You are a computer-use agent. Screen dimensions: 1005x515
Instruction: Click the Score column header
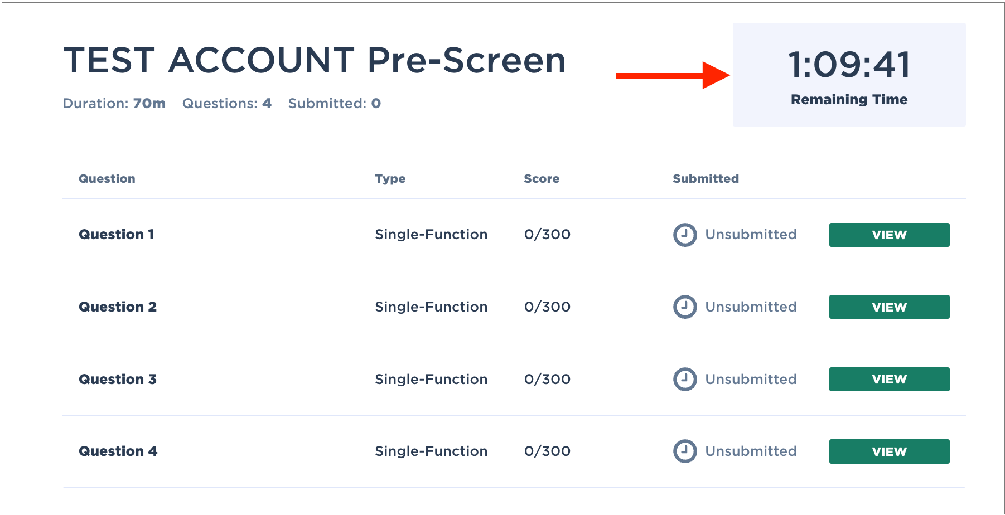point(542,179)
